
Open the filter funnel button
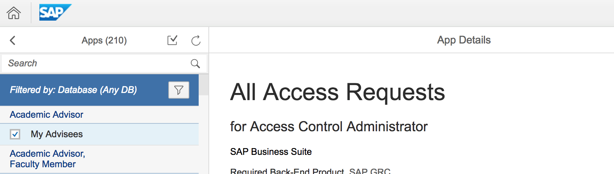coord(179,90)
